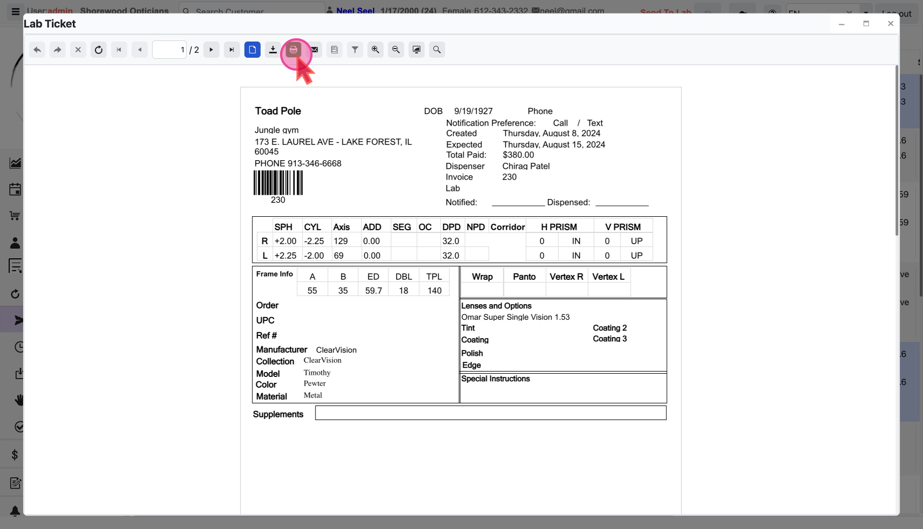Zoom in on the lab ticket
Viewport: 923px width, 529px height.
(376, 50)
